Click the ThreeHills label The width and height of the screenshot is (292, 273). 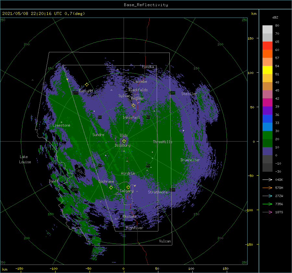[x=163, y=142]
